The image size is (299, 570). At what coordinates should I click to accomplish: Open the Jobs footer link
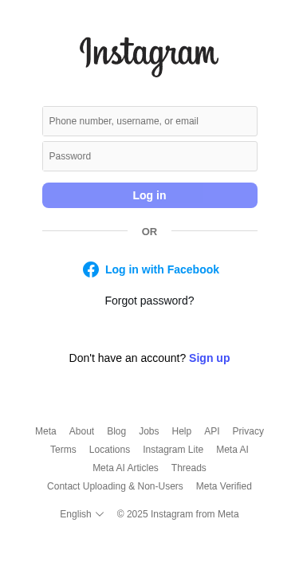(x=149, y=431)
